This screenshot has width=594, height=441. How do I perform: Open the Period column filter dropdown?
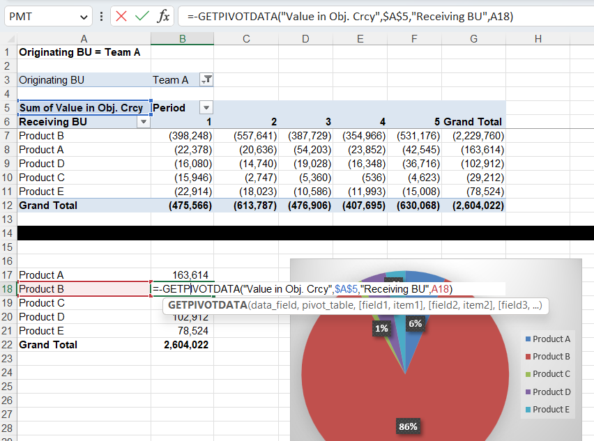click(206, 108)
